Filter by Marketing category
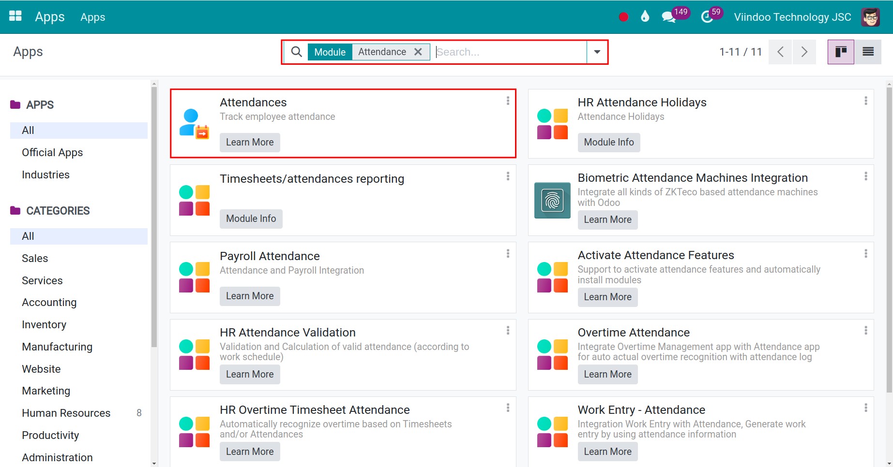The image size is (893, 467). [x=78, y=391]
